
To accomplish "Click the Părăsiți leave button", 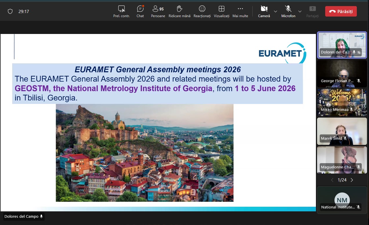I will 341,11.
